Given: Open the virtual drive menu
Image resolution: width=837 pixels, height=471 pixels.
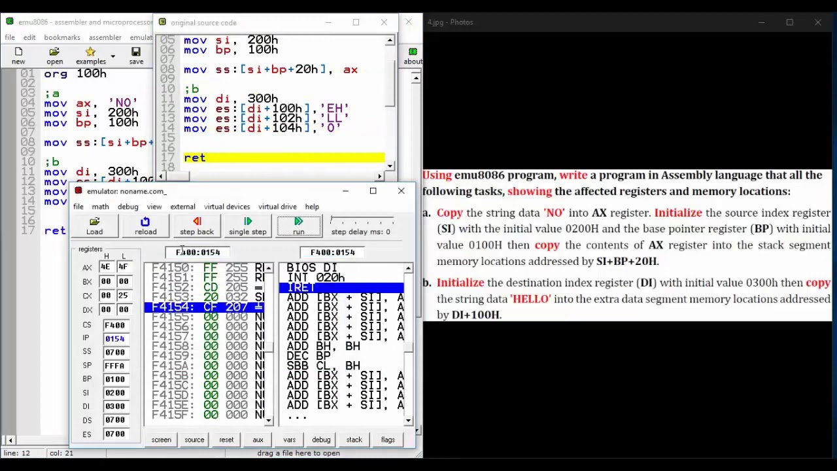Looking at the screenshot, I should [277, 207].
